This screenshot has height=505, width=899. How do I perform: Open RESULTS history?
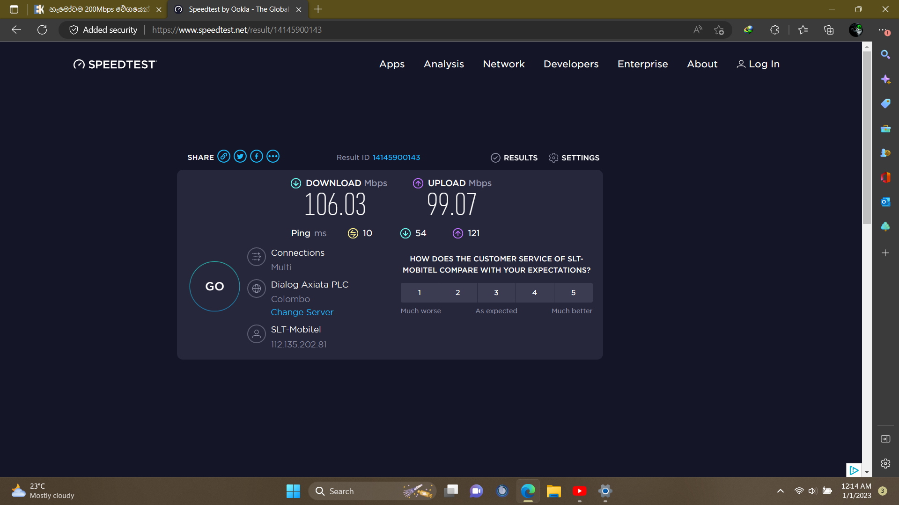click(514, 158)
